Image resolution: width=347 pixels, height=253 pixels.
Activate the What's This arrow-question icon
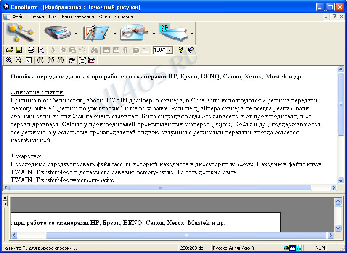tap(191, 50)
